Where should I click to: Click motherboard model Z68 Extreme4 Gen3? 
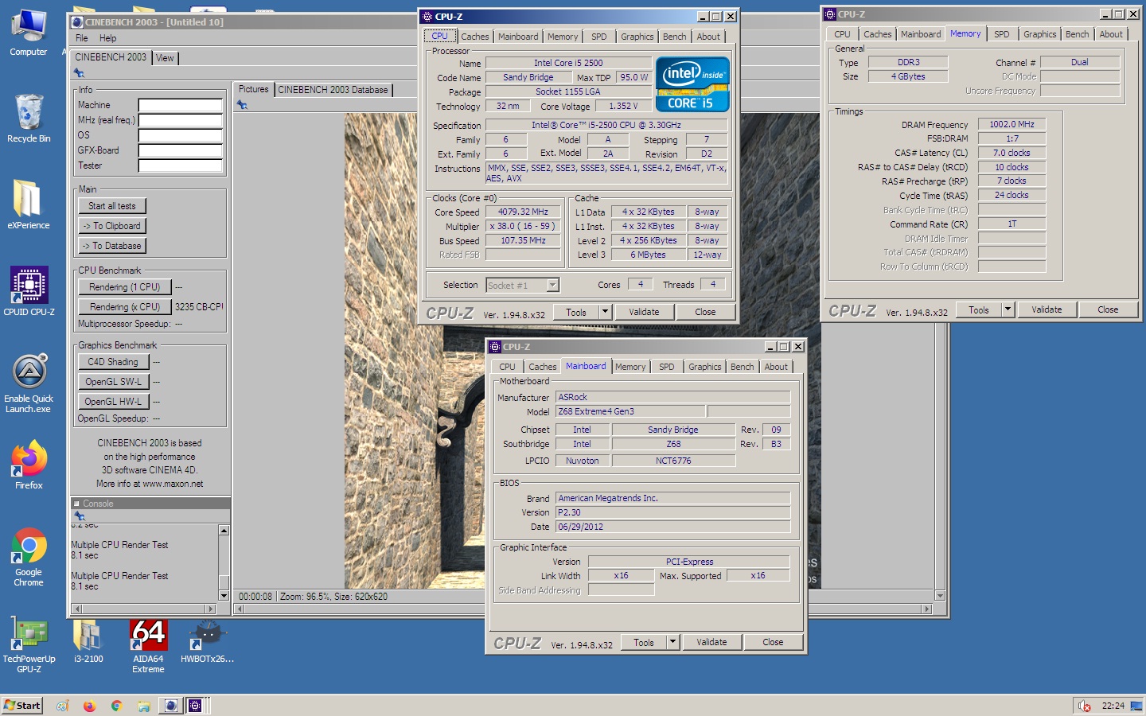[630, 412]
